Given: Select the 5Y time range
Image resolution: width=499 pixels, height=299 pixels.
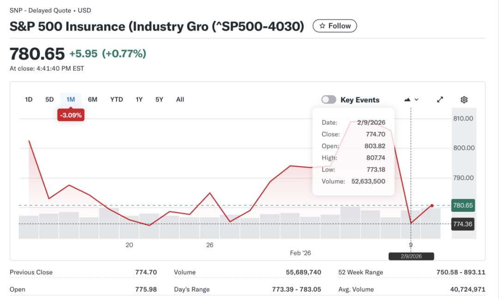Looking at the screenshot, I should click(159, 100).
